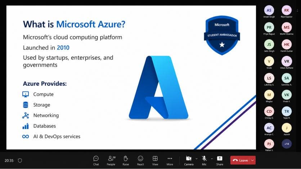
Task: Leave the meeting
Action: pyautogui.click(x=240, y=160)
